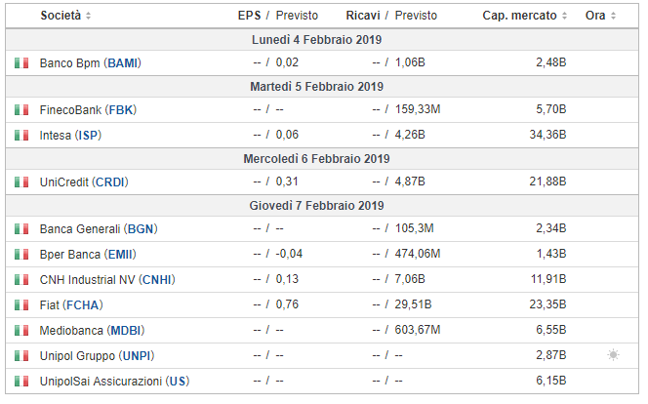Click the Mediobanca company name
The width and height of the screenshot is (648, 404).
[x=71, y=331]
